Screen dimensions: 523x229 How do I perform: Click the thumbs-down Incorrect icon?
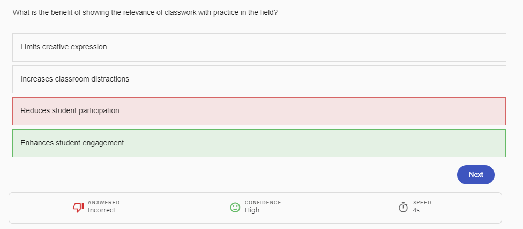78,206
